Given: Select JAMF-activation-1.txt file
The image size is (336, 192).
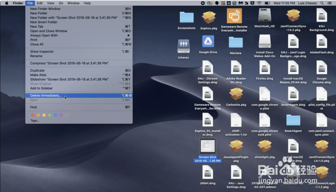Looking at the screenshot, I should click(236, 120).
